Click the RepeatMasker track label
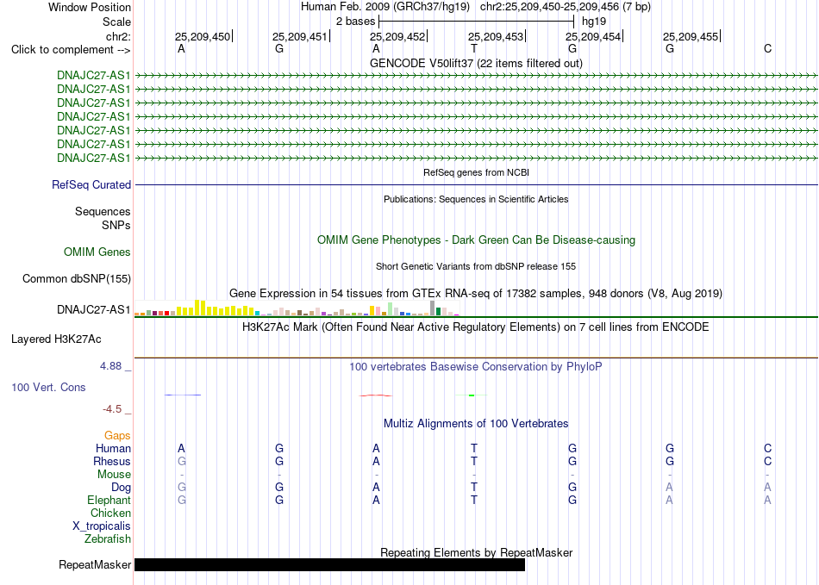This screenshot has height=585, width=819. pos(95,564)
